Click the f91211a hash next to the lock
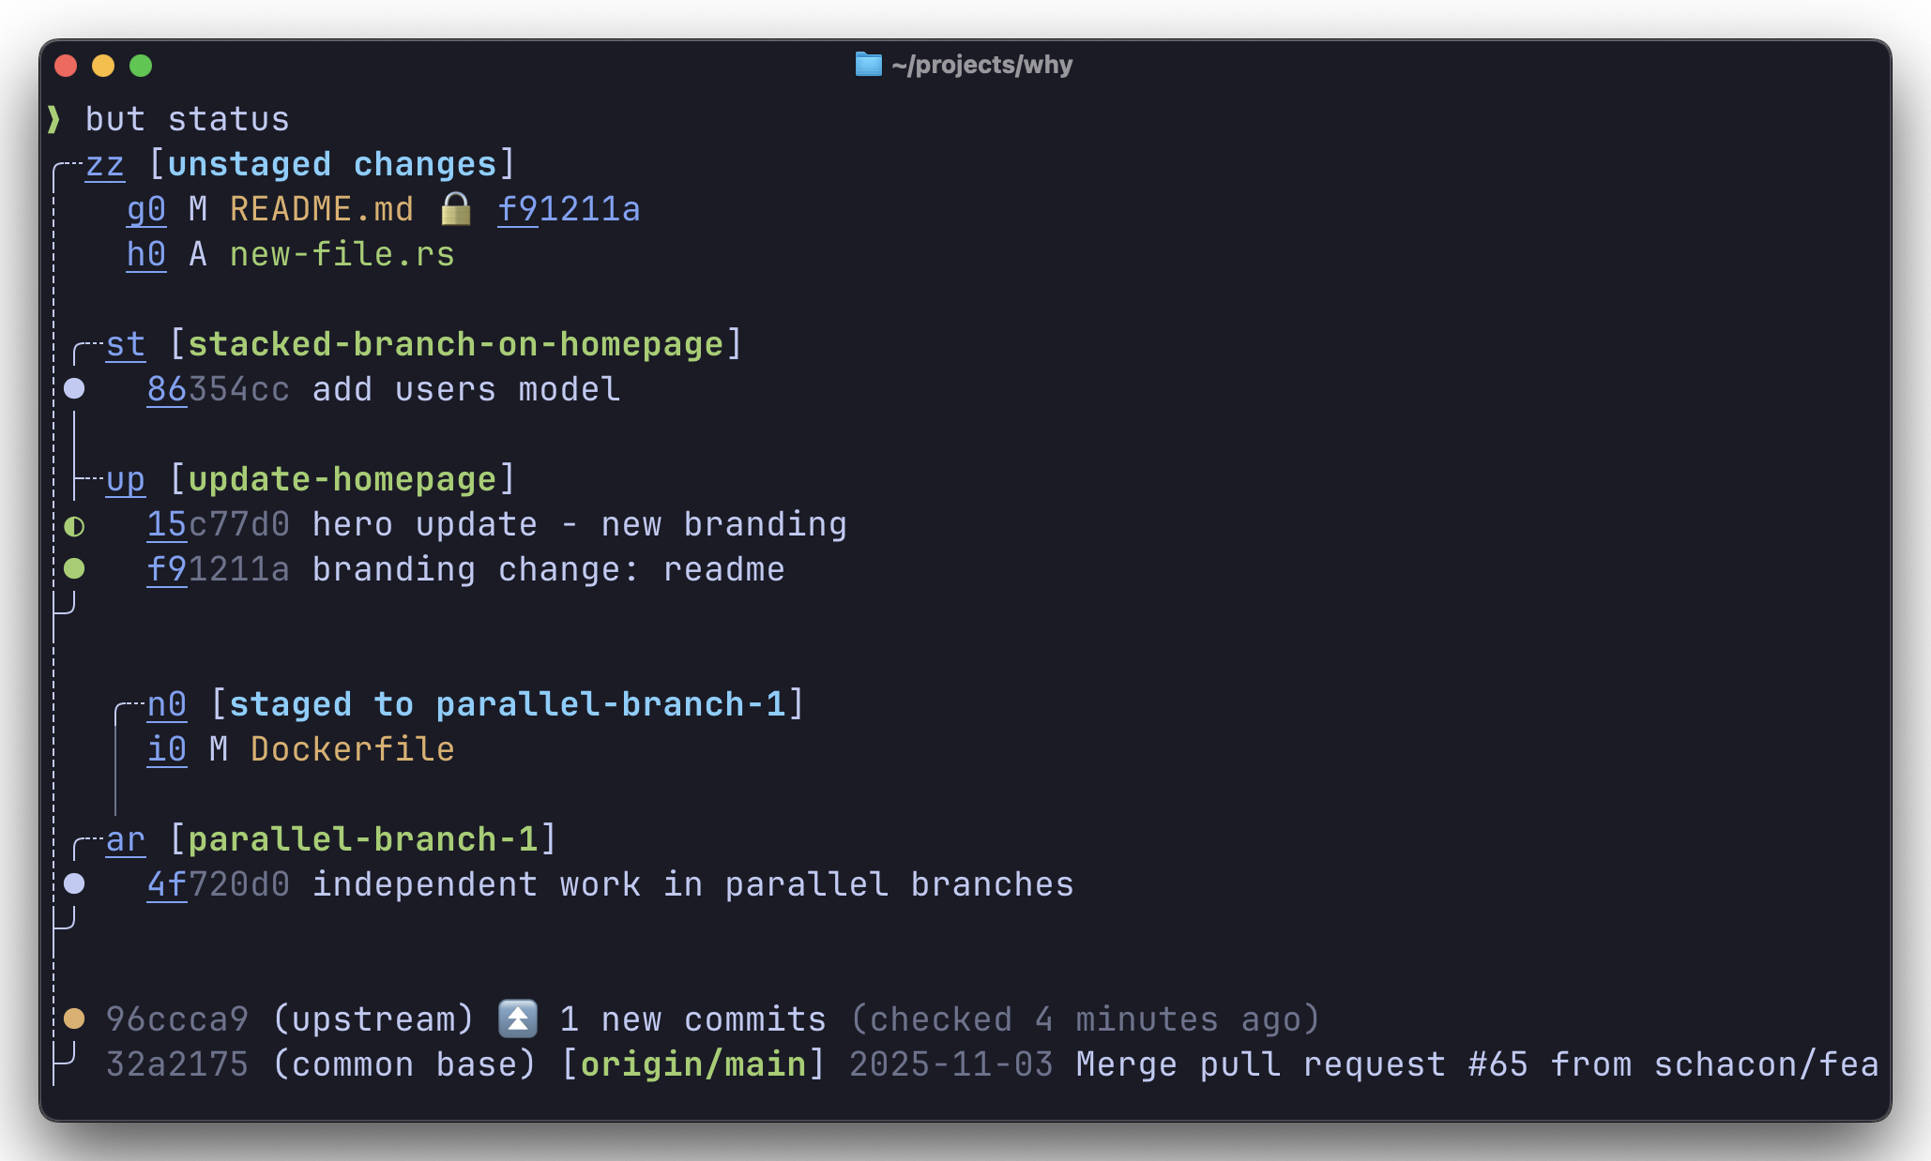 [x=569, y=209]
